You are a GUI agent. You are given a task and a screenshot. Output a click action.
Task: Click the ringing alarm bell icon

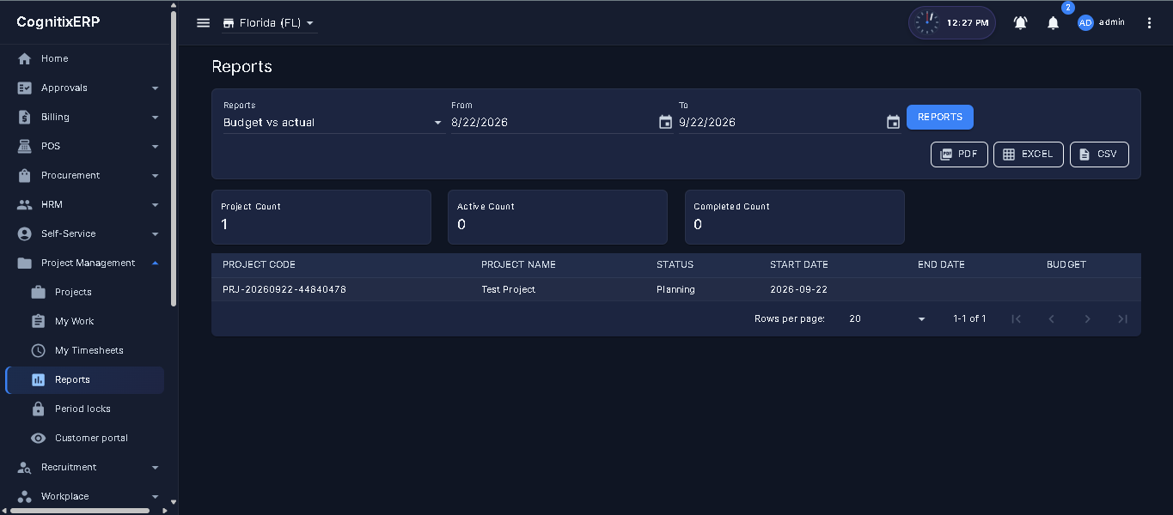[1020, 23]
